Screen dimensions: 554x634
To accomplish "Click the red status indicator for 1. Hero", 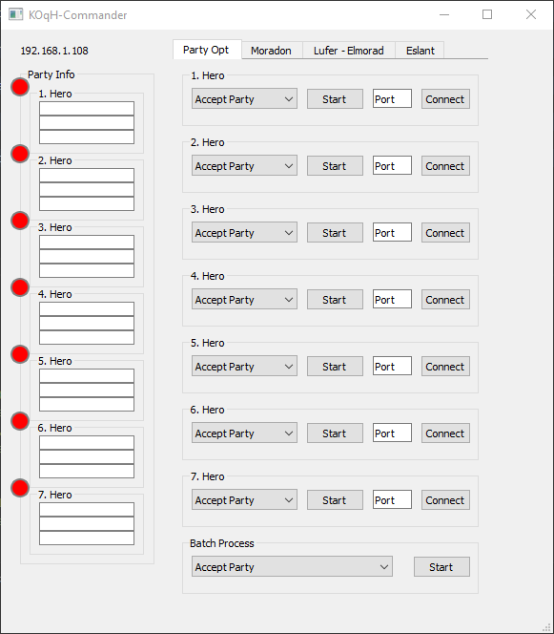I will tap(20, 87).
